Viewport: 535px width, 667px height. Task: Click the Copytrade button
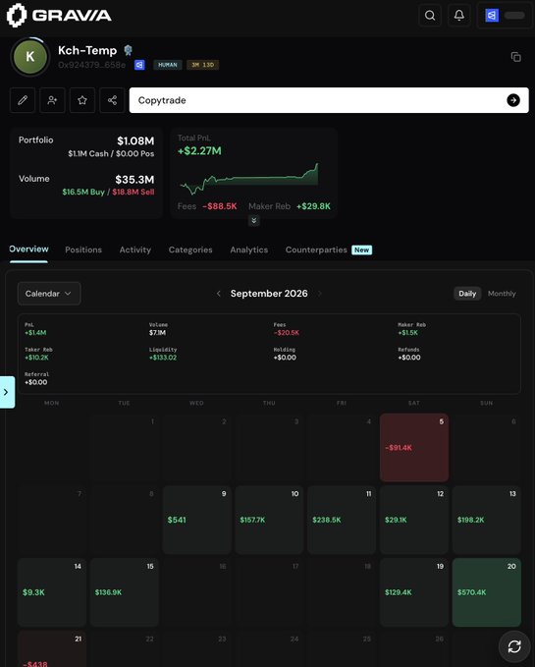coord(329,100)
